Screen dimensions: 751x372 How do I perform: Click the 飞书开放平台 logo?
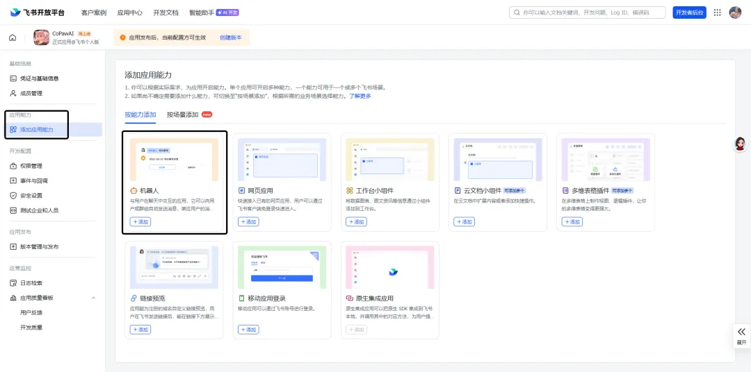[37, 12]
